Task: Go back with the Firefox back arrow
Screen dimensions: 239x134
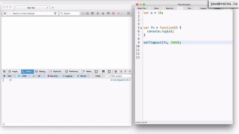Action: (x=5, y=13)
